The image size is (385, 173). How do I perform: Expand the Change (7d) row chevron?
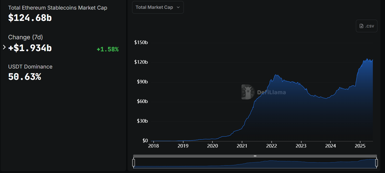[x=4, y=47]
